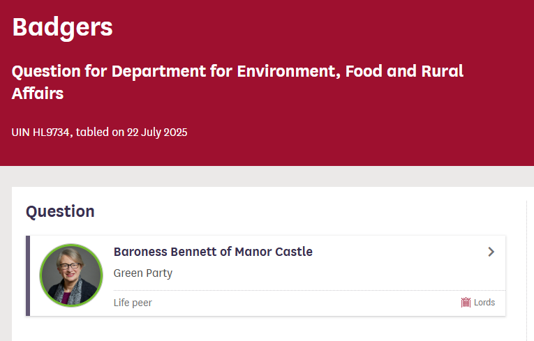Click the dotted separator line inside member card
Screen dimensions: 534x341
[x=307, y=290]
